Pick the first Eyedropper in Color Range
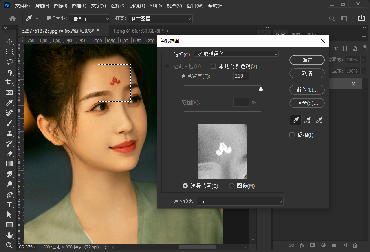The image size is (370, 252). pyautogui.click(x=296, y=120)
